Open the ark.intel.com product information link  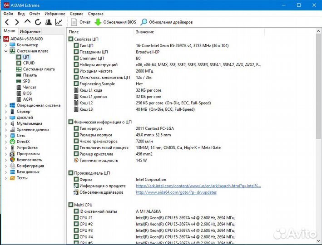[x=198, y=186]
